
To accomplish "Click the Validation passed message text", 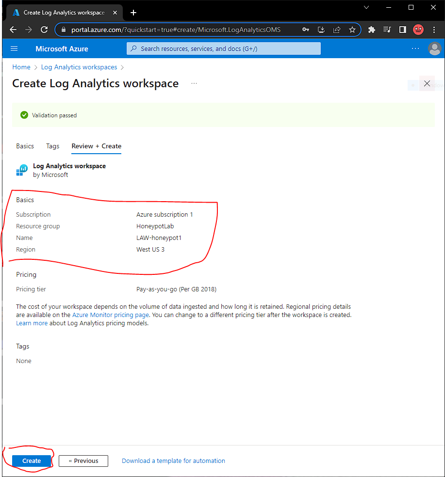I will pyautogui.click(x=54, y=115).
